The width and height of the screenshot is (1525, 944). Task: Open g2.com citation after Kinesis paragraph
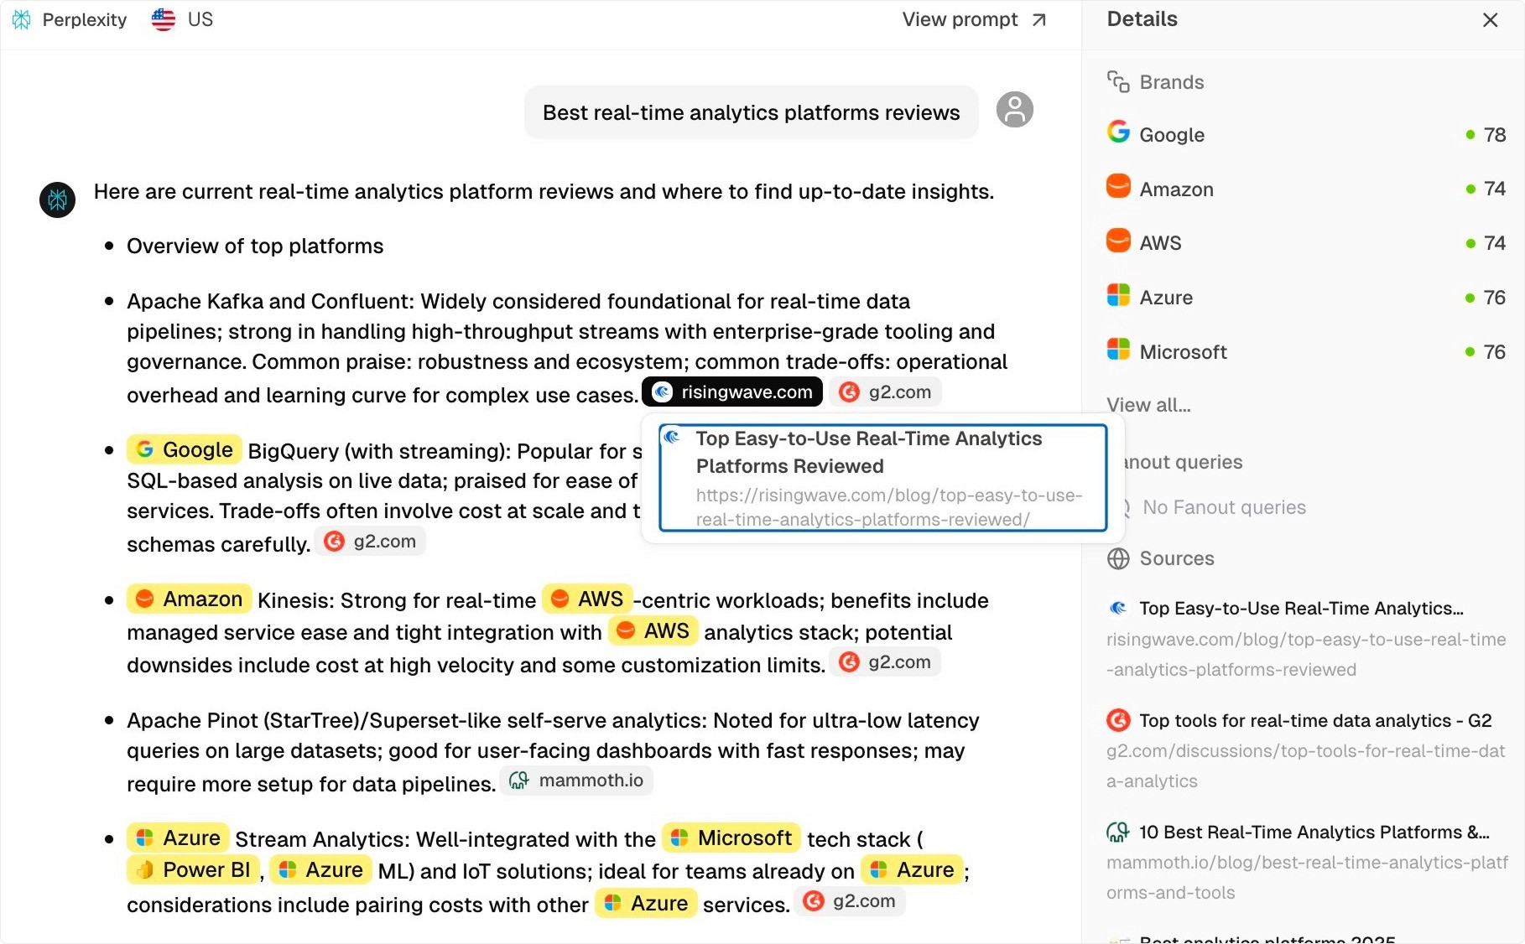pos(886,661)
